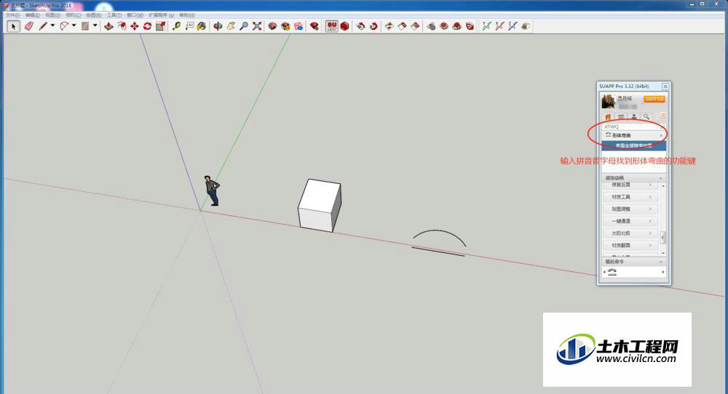The width and height of the screenshot is (728, 394).
Task: Open the Help menu
Action: pyautogui.click(x=186, y=15)
